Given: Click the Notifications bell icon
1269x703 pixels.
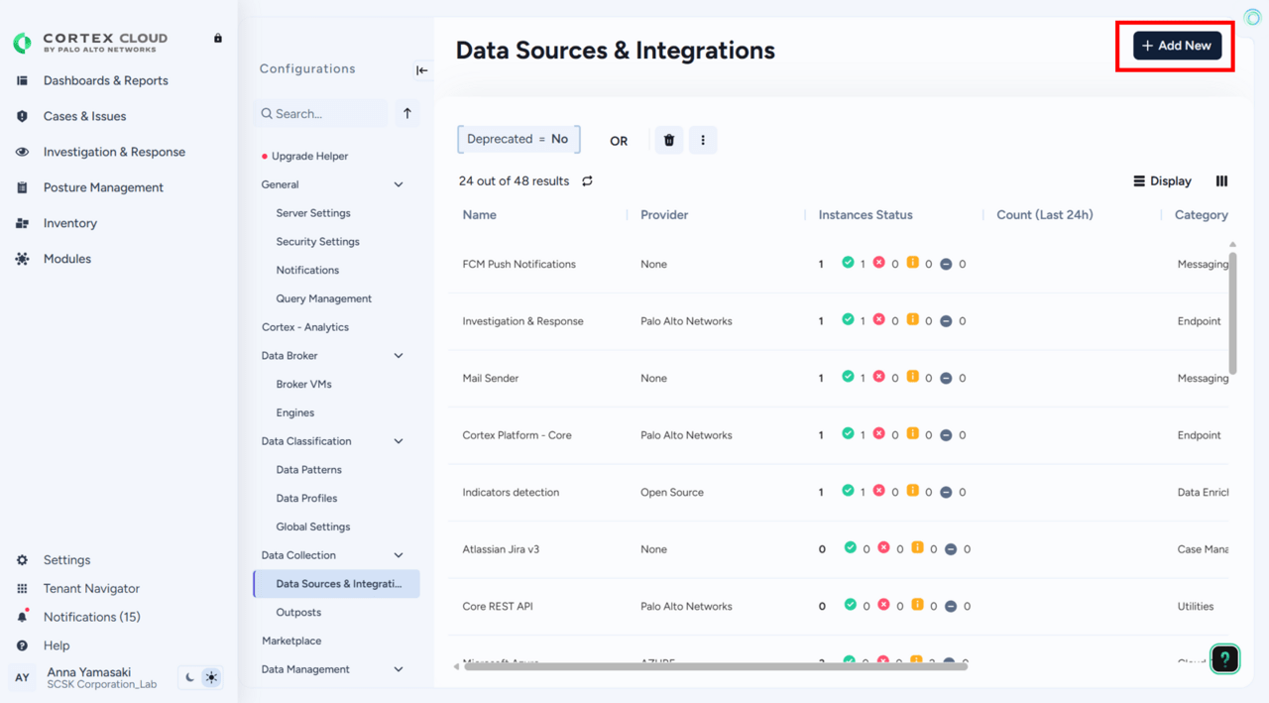Looking at the screenshot, I should [22, 617].
